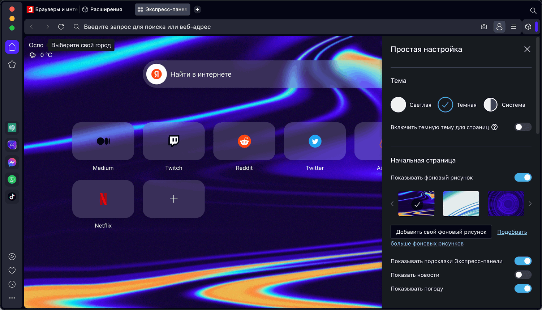
Task: Select the dark theme (Темная)
Action: (x=445, y=105)
